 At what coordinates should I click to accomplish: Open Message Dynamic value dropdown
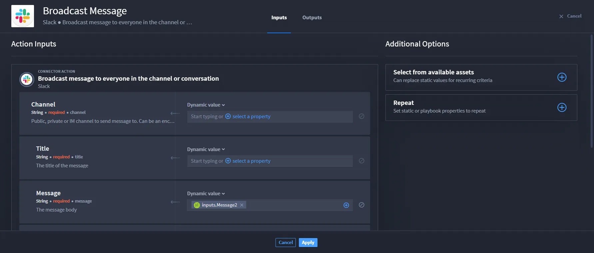[x=206, y=194]
